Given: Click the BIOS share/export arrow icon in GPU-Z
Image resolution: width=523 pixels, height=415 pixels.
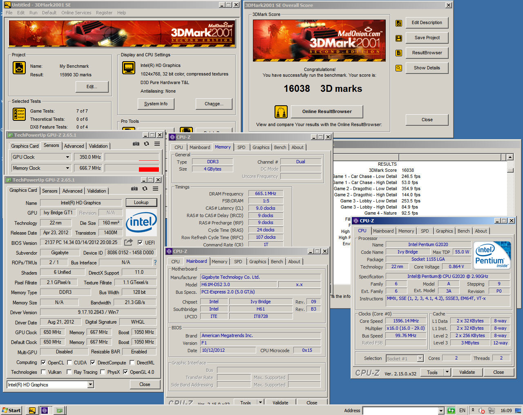Looking at the screenshot, I should click(x=129, y=242).
